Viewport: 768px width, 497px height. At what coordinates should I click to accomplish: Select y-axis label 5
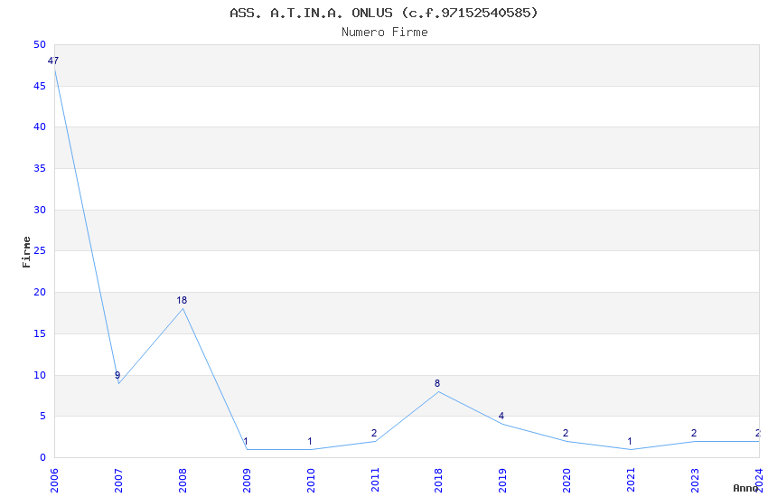pos(42,417)
